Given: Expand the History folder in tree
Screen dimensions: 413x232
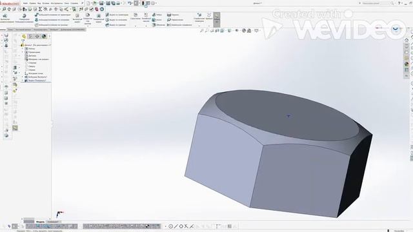Looking at the screenshot, I should pos(23,49).
